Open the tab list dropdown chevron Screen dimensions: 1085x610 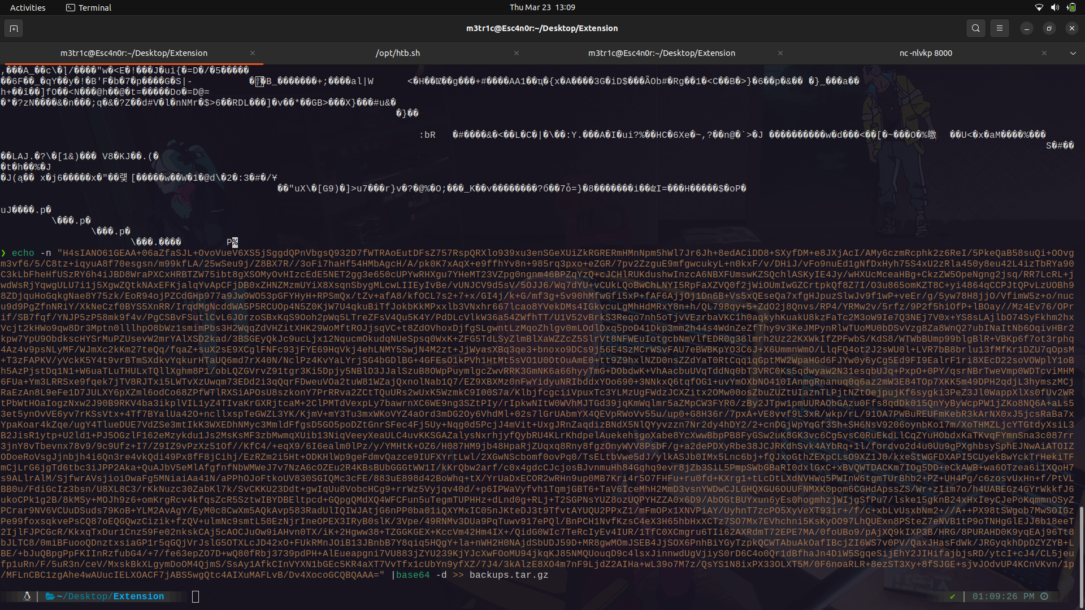(x=1072, y=53)
